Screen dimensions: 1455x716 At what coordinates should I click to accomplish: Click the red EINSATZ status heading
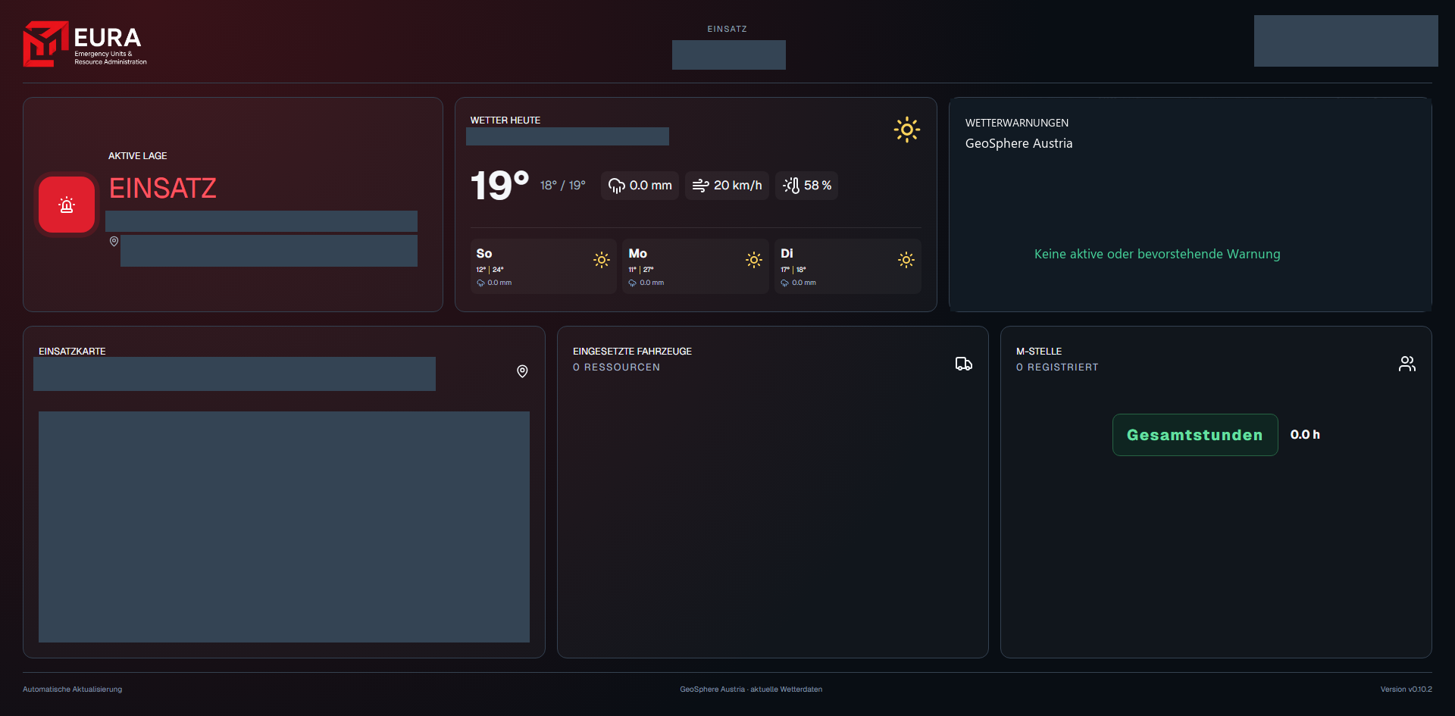coord(163,188)
